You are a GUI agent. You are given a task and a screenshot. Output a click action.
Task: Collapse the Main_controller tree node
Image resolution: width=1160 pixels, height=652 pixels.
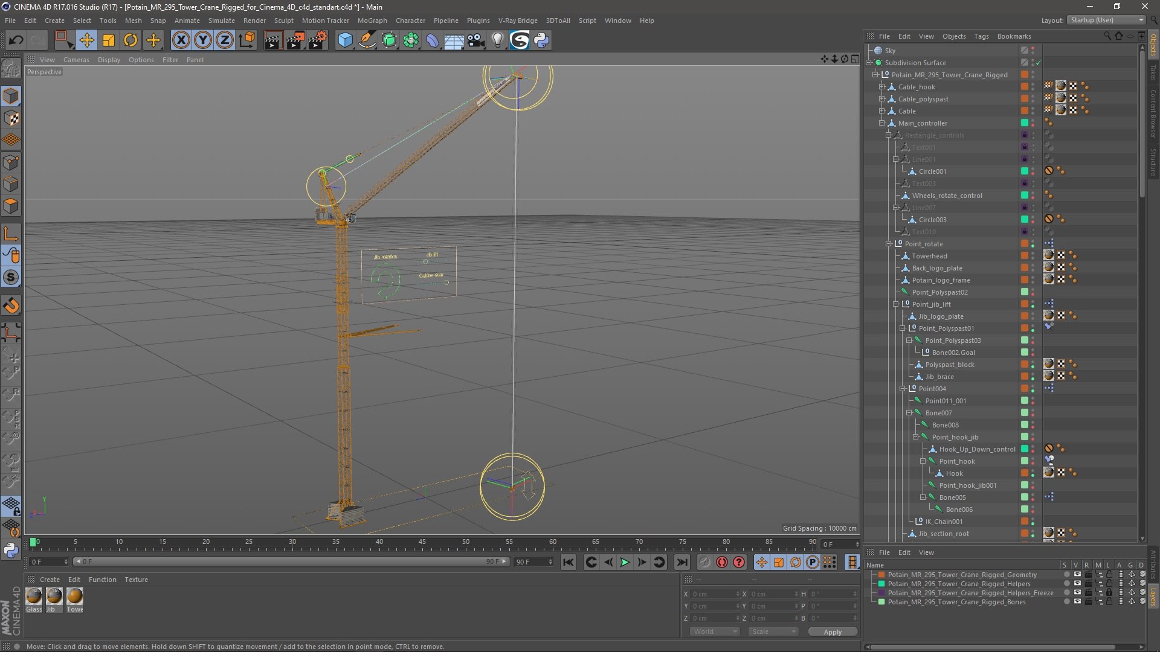[x=882, y=123]
